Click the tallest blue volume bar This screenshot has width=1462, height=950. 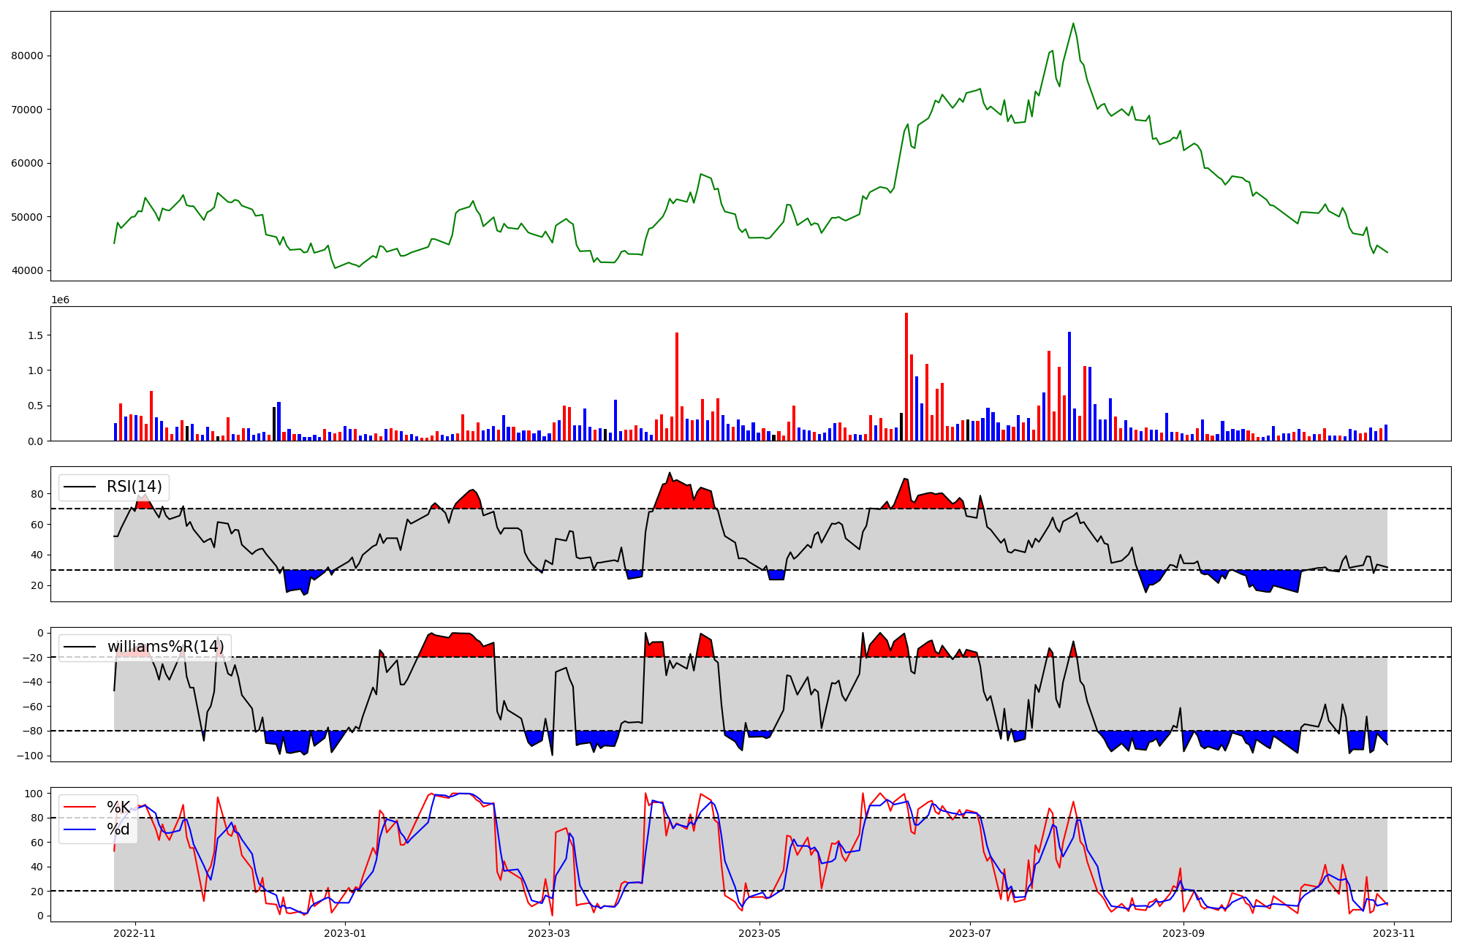[x=1069, y=386]
